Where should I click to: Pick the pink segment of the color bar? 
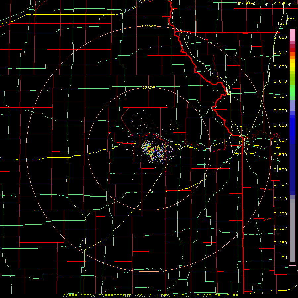292,35
